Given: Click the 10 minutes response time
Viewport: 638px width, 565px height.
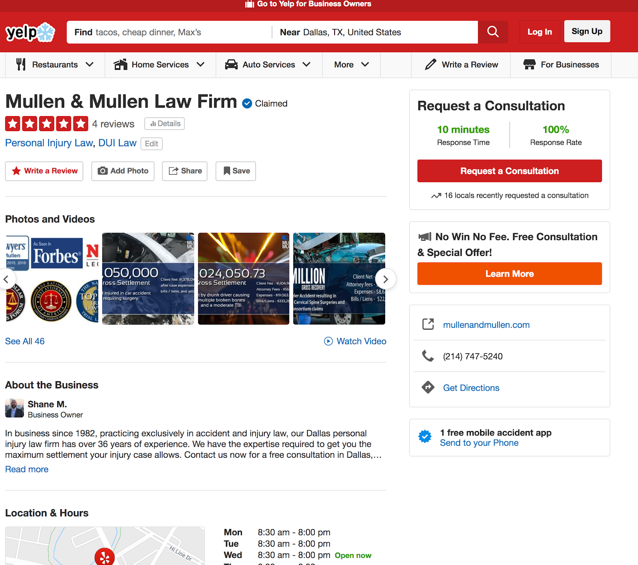Looking at the screenshot, I should coord(463,130).
